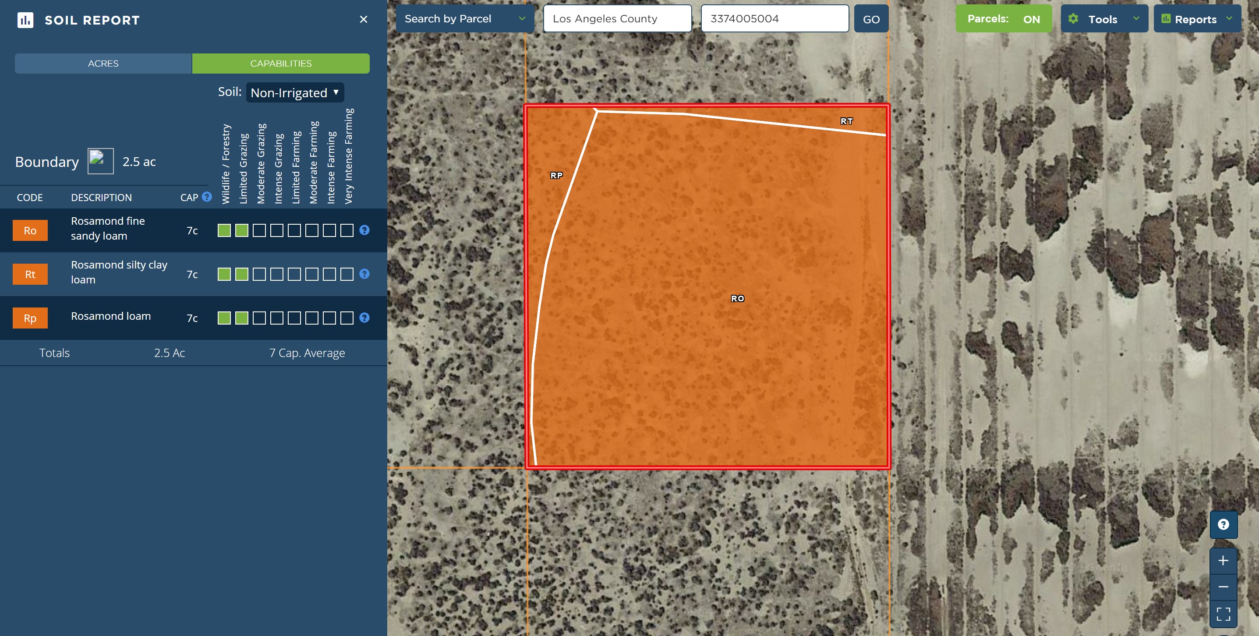Zoom out with the minus button
This screenshot has width=1259, height=636.
point(1223,587)
